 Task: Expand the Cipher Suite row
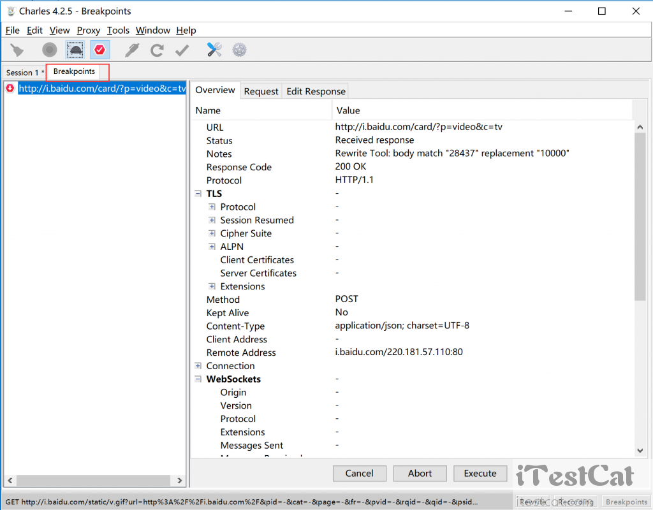click(212, 233)
